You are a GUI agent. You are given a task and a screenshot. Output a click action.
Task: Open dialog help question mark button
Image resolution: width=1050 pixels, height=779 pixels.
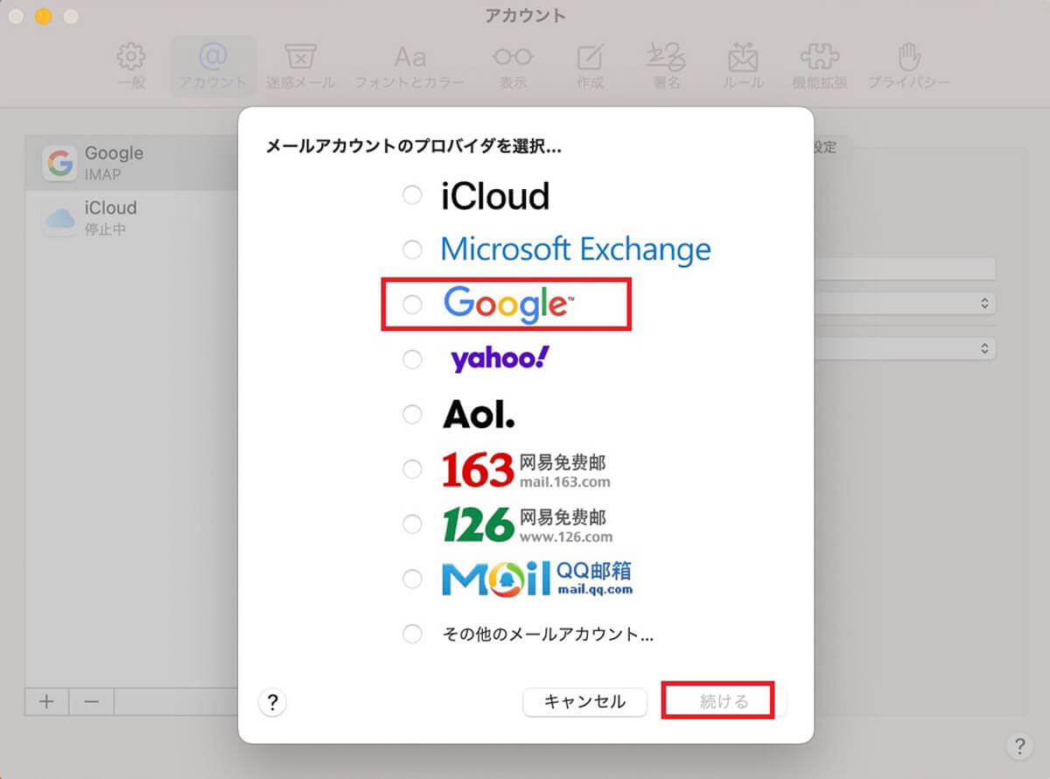click(x=272, y=702)
